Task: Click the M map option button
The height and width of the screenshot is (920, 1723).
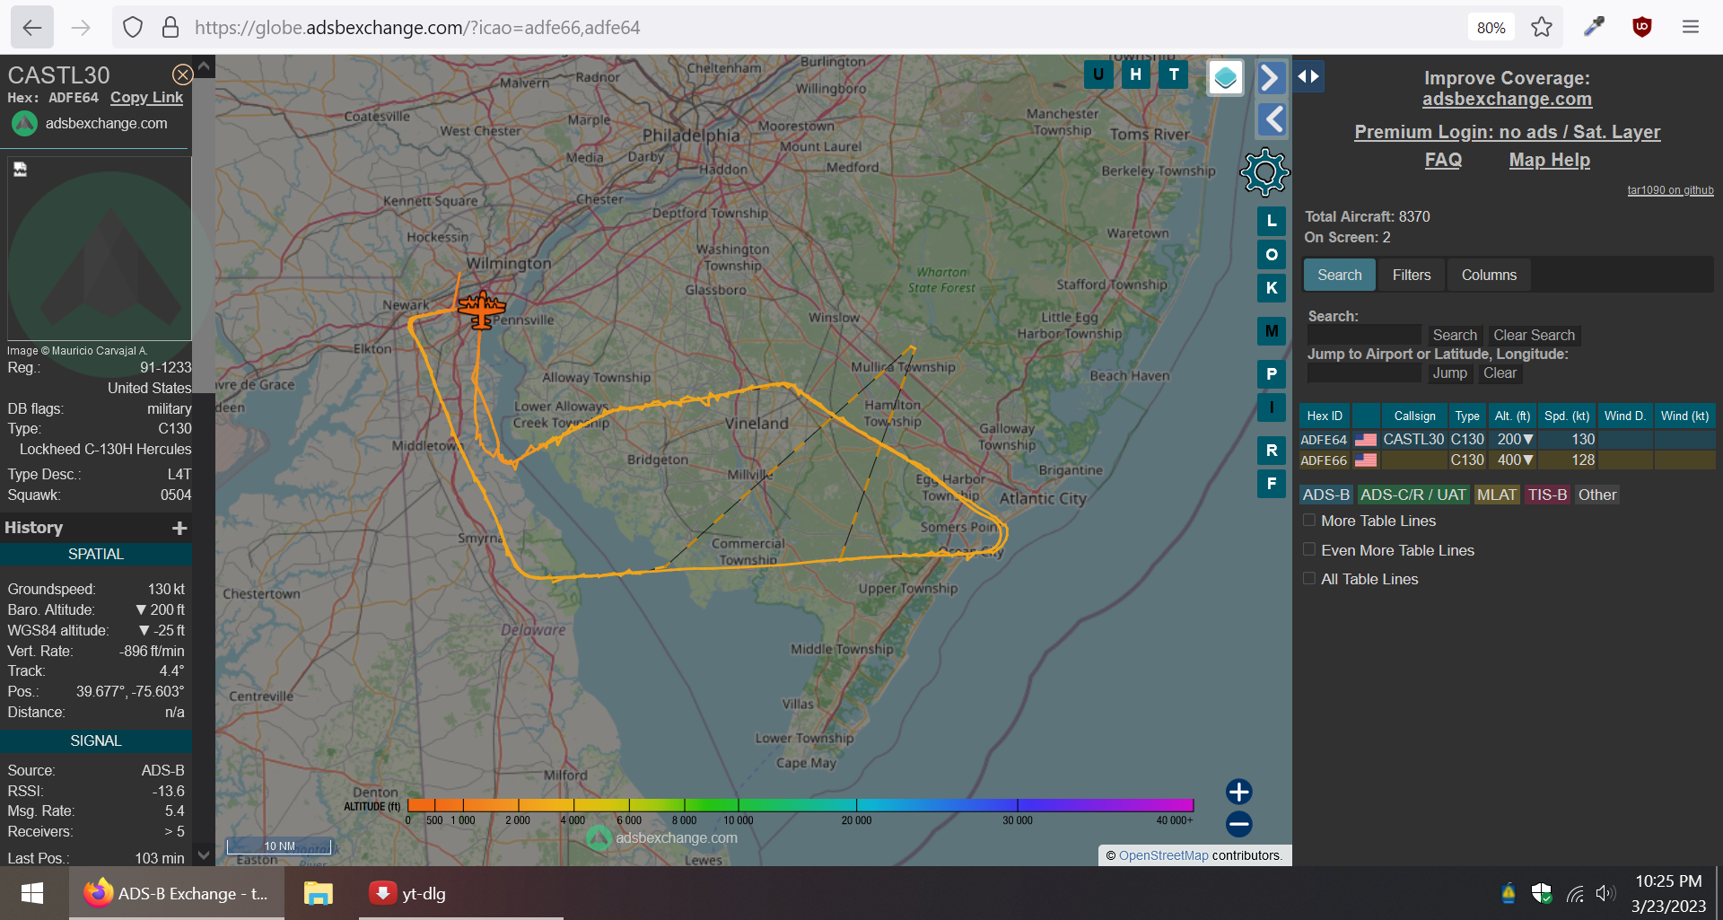Action: 1272,331
